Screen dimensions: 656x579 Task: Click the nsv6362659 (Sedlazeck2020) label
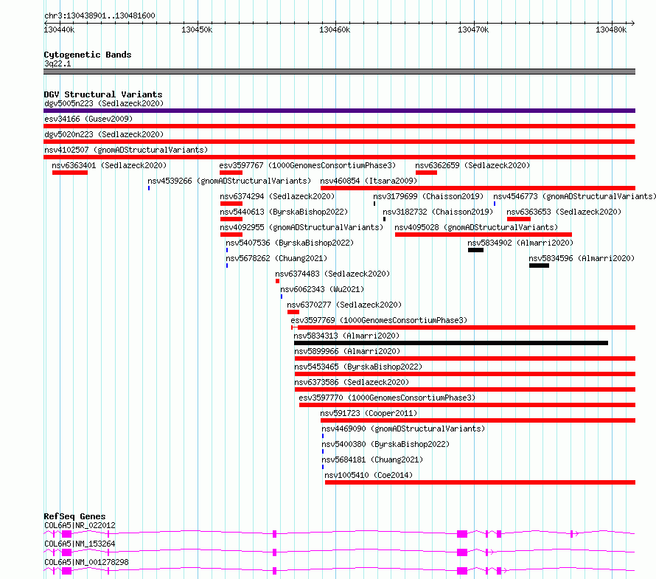click(472, 165)
